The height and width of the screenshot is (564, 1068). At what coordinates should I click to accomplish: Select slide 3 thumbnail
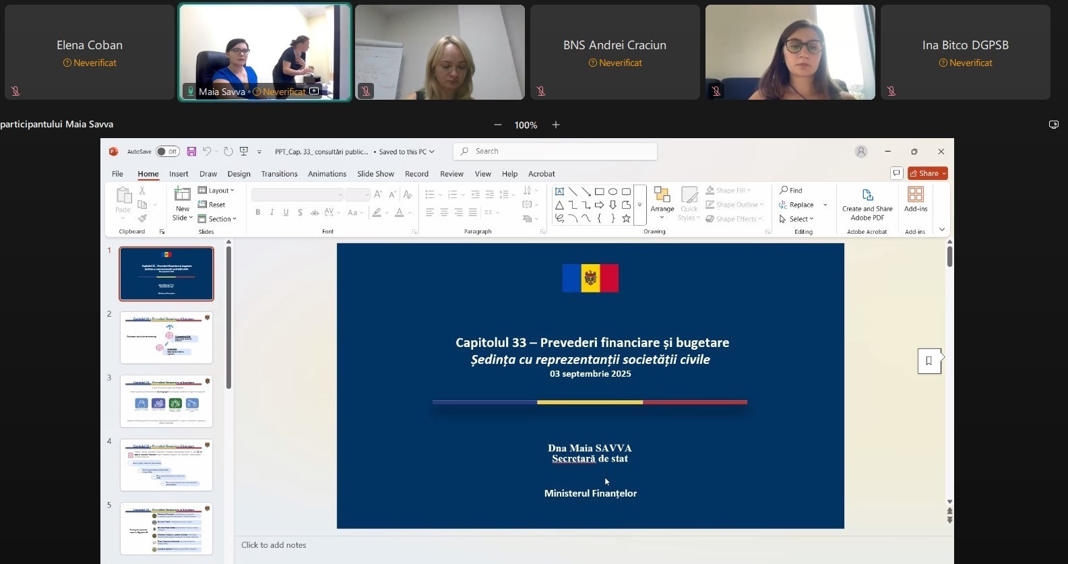[166, 401]
